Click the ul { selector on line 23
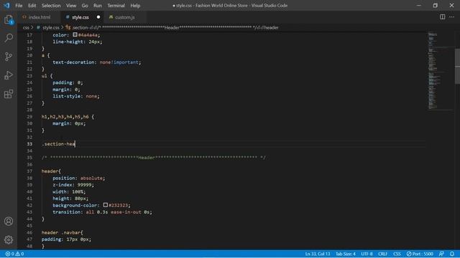Viewport: 460px width, 258px height. [x=47, y=75]
